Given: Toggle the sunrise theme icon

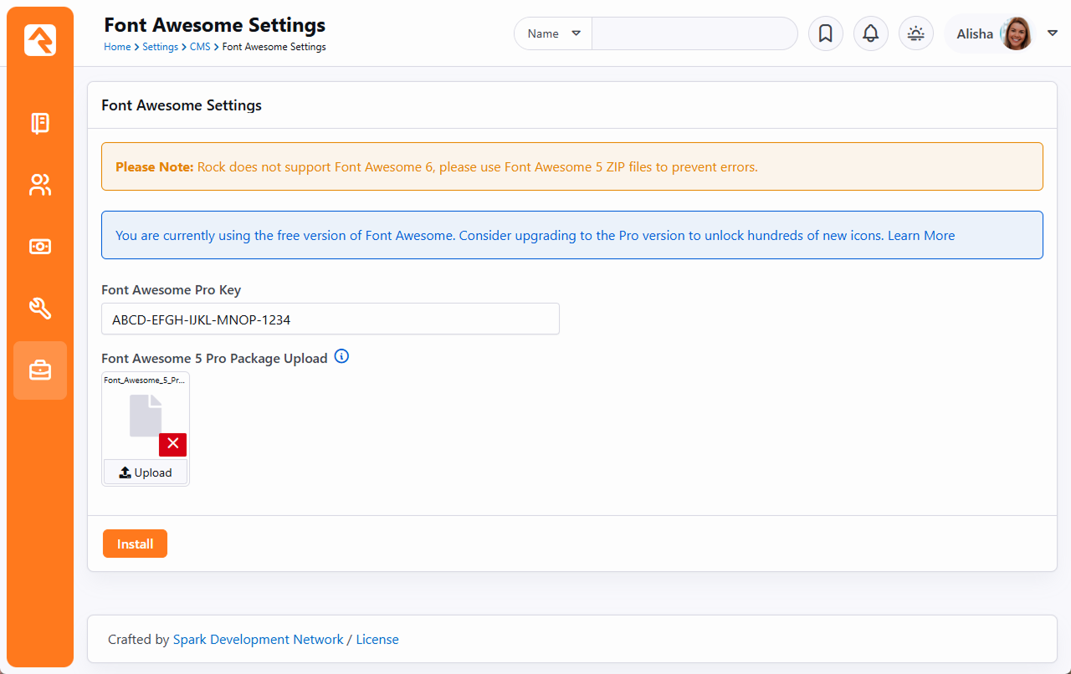Looking at the screenshot, I should point(916,33).
